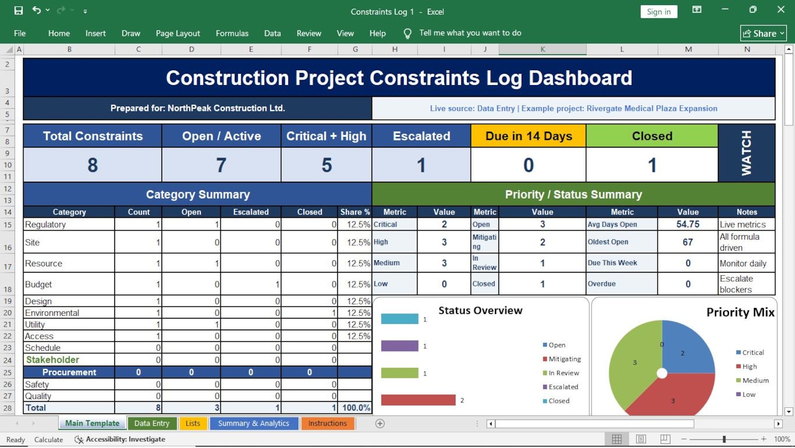Switch to the Lists sheet tab
The height and width of the screenshot is (448, 795).
(x=193, y=423)
